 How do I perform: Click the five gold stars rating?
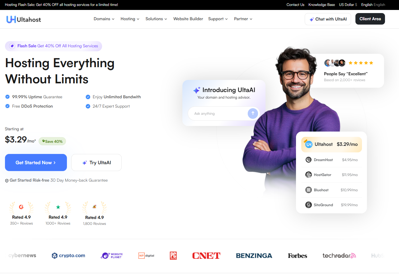coord(361,63)
